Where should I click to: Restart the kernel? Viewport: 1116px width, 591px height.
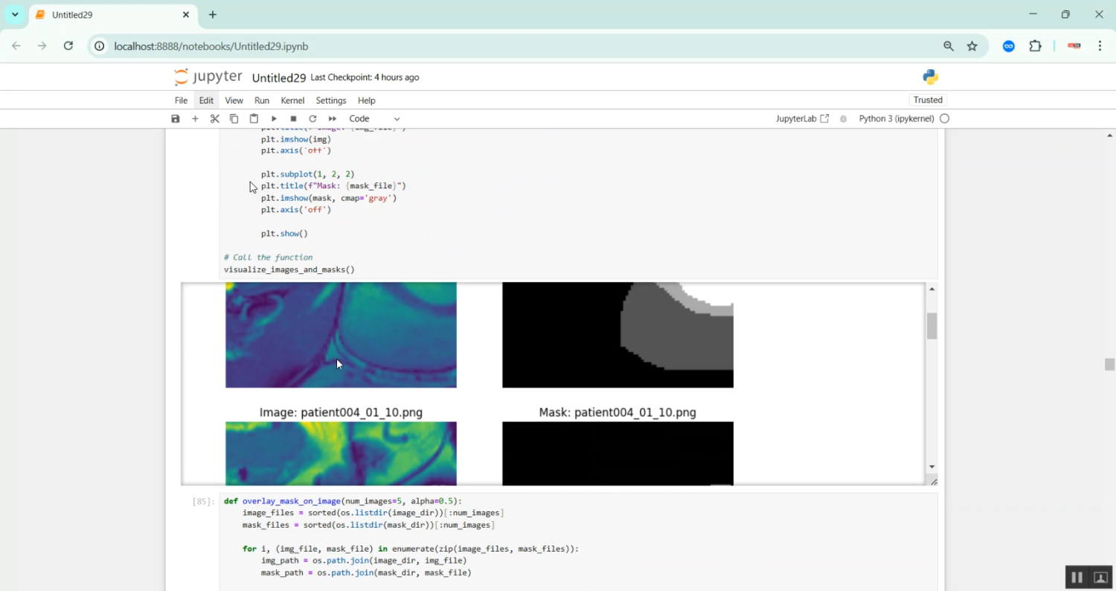pyautogui.click(x=312, y=119)
